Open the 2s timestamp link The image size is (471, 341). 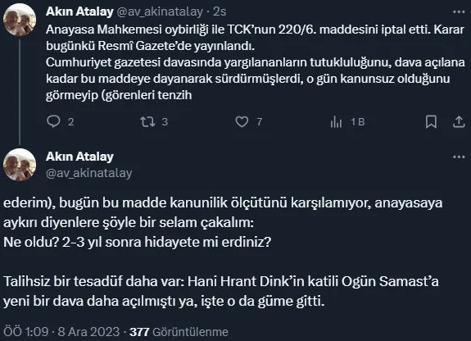pos(220,11)
